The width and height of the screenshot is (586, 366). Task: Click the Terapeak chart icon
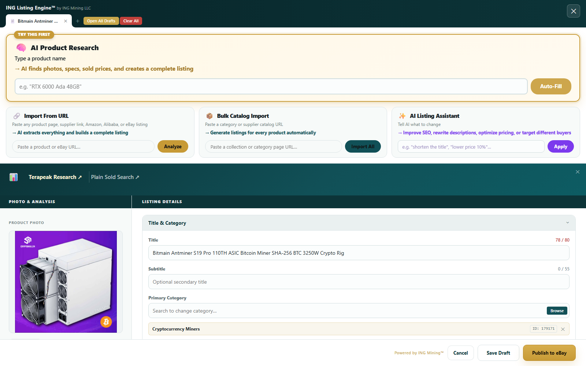14,177
